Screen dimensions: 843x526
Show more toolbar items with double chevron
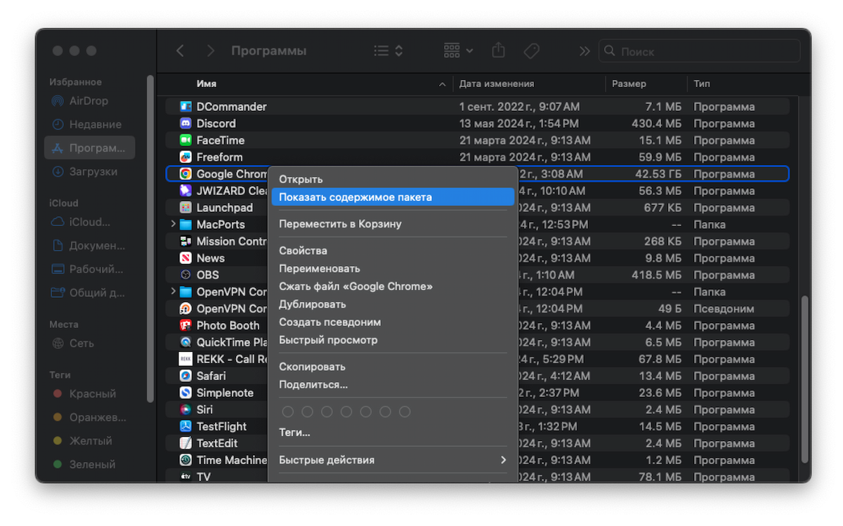click(584, 51)
